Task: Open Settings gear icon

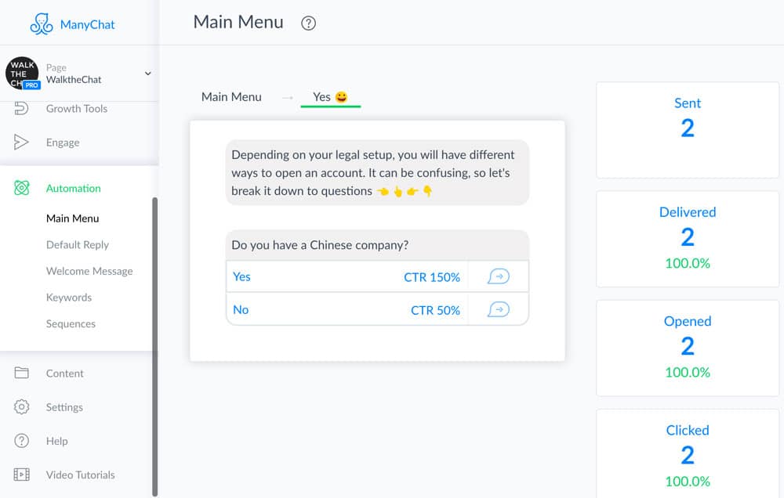Action: click(x=22, y=407)
